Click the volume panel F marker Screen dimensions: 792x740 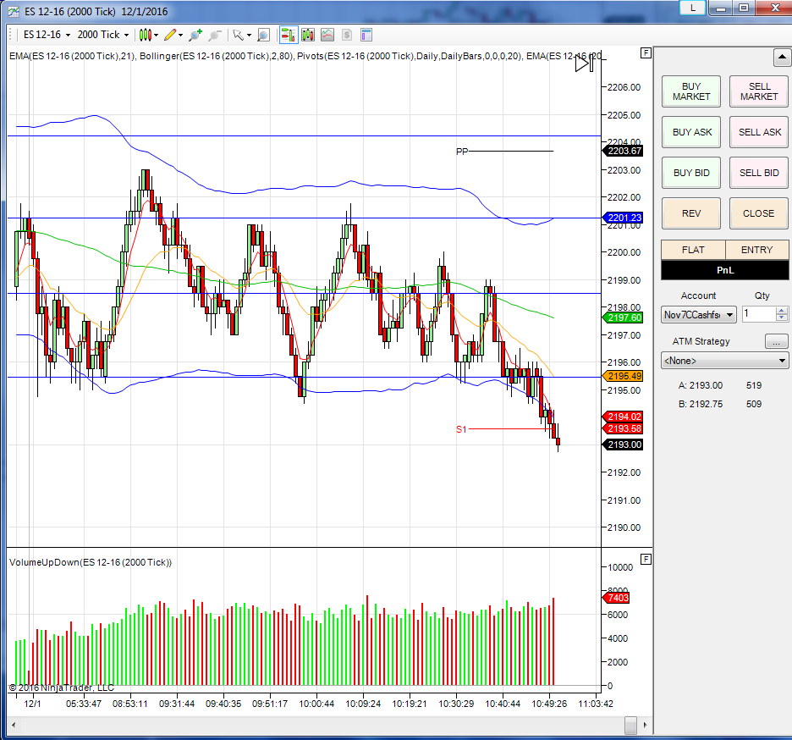click(x=646, y=559)
